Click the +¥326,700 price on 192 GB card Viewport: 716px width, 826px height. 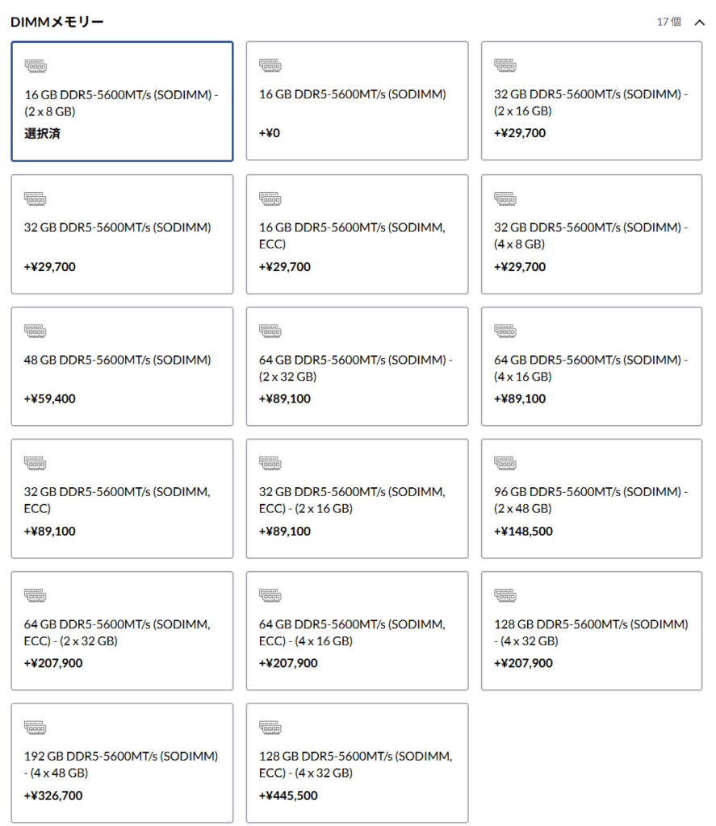pyautogui.click(x=53, y=795)
